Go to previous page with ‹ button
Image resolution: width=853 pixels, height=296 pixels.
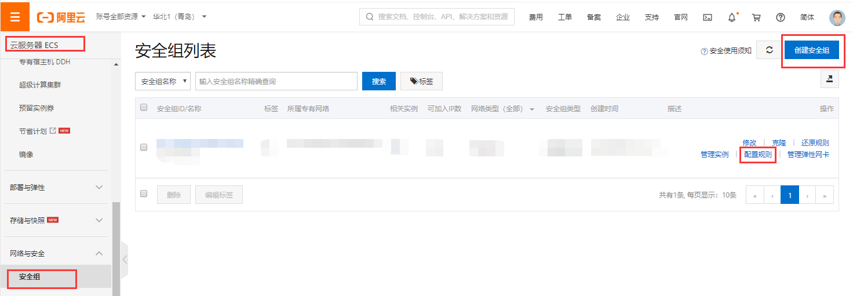[772, 195]
